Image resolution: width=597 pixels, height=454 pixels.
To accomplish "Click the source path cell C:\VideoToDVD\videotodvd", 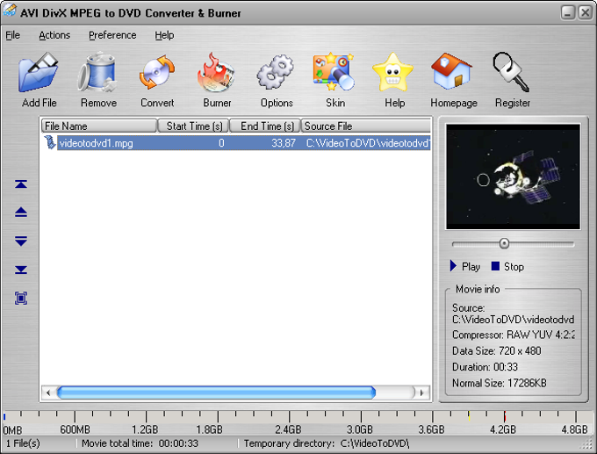I will pos(368,143).
